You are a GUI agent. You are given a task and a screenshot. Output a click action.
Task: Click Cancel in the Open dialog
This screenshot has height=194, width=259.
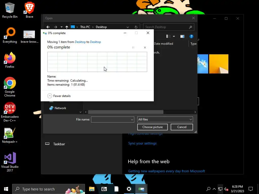182,127
